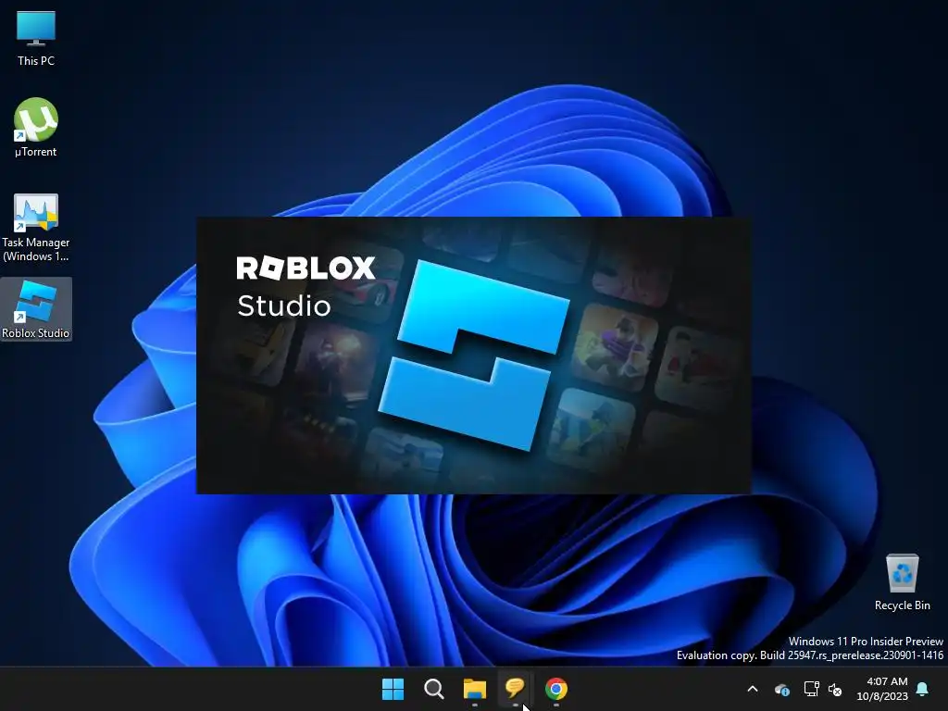Open taskbar Search
The image size is (948, 711).
[x=433, y=689]
